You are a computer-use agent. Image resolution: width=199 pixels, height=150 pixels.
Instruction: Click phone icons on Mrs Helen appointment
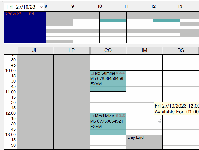tap(120, 116)
